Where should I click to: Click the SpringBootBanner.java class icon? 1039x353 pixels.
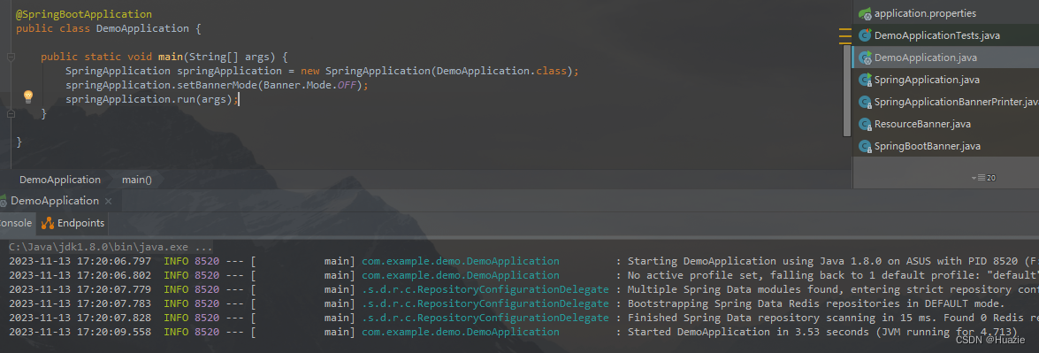[x=865, y=146]
